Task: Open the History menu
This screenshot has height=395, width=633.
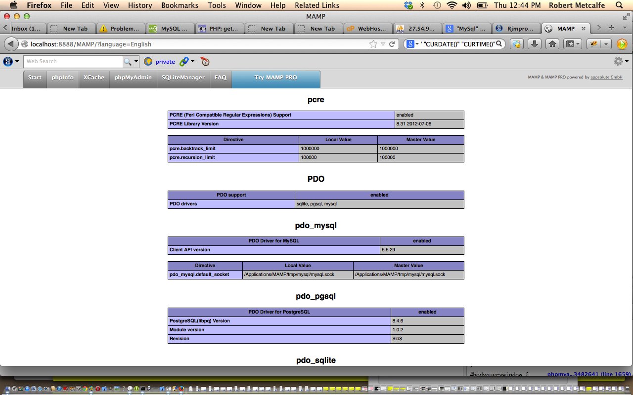Action: coord(140,5)
